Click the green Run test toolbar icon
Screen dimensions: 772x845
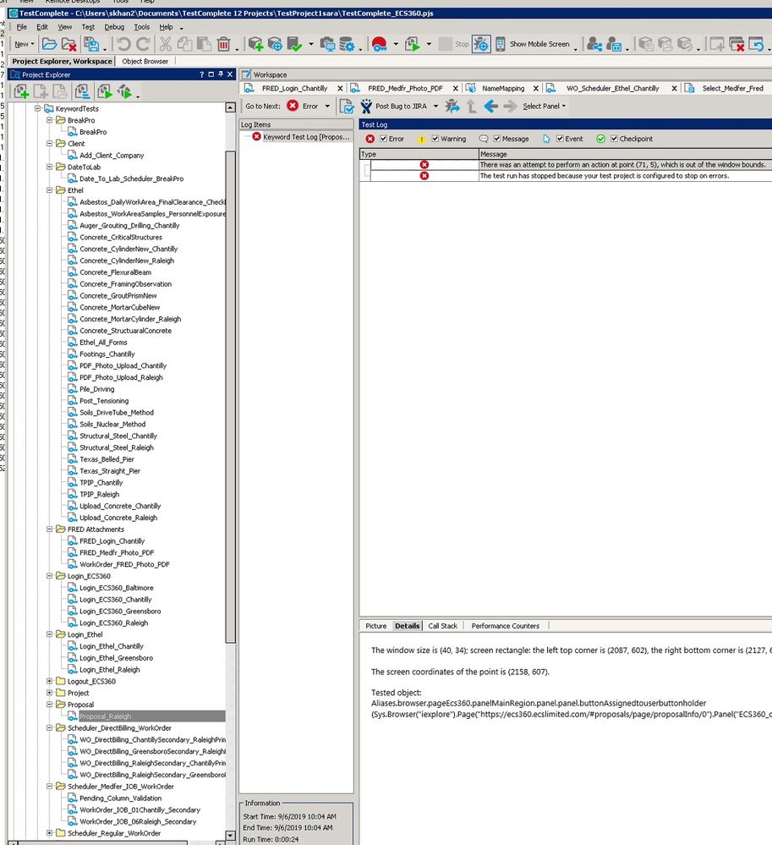click(x=412, y=44)
